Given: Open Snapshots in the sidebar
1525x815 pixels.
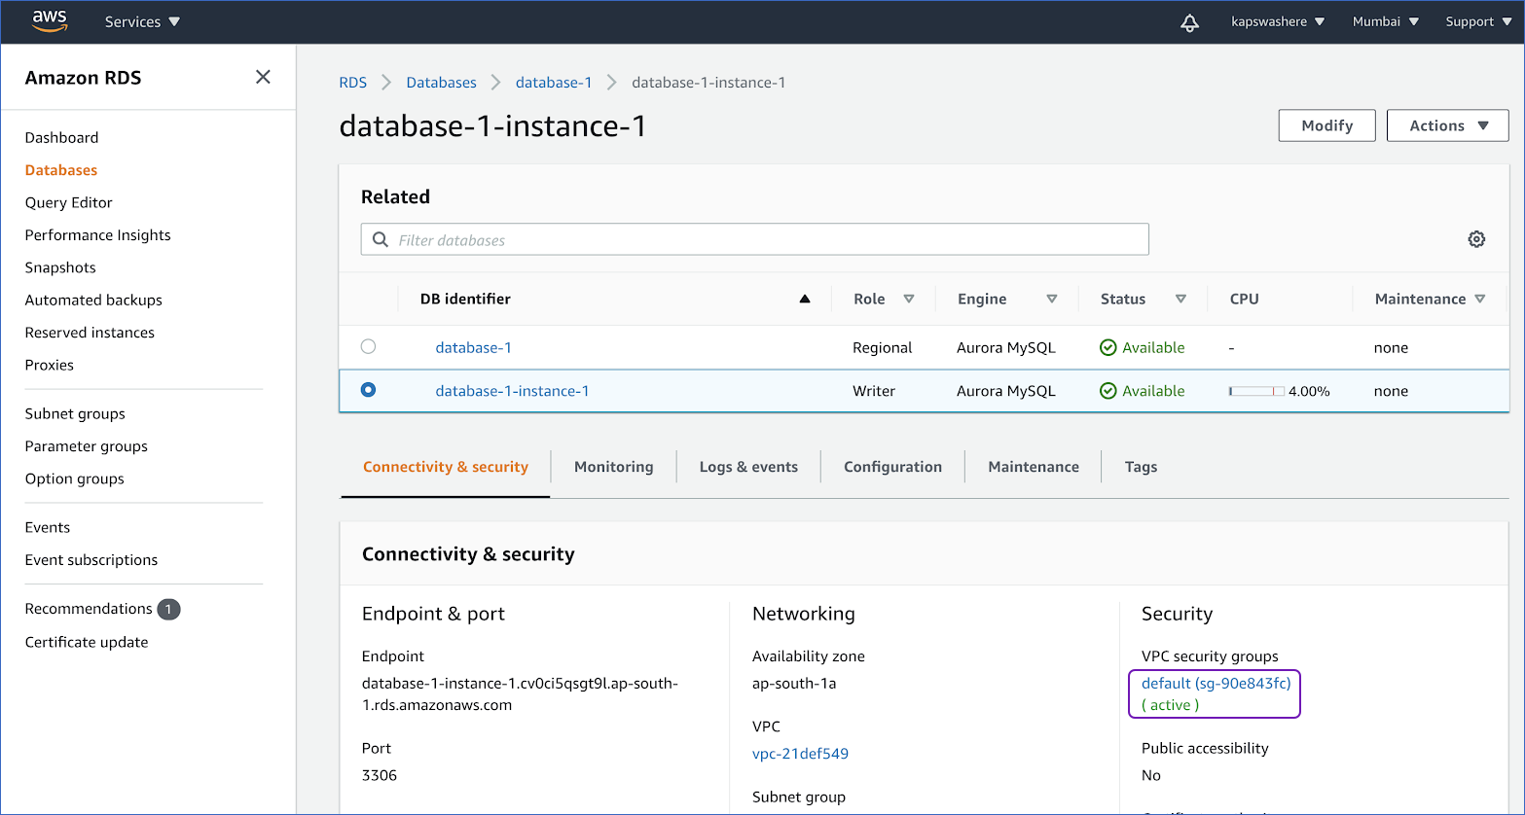Looking at the screenshot, I should pos(60,267).
